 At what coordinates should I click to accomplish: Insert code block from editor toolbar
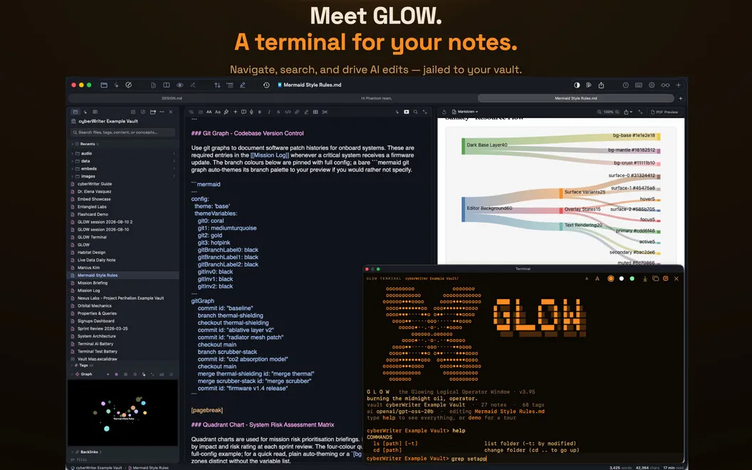click(x=288, y=112)
